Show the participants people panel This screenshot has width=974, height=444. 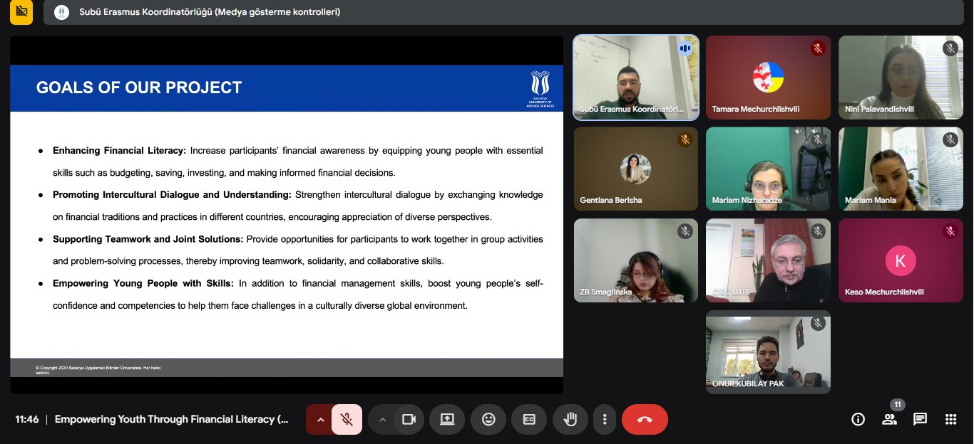coord(889,419)
